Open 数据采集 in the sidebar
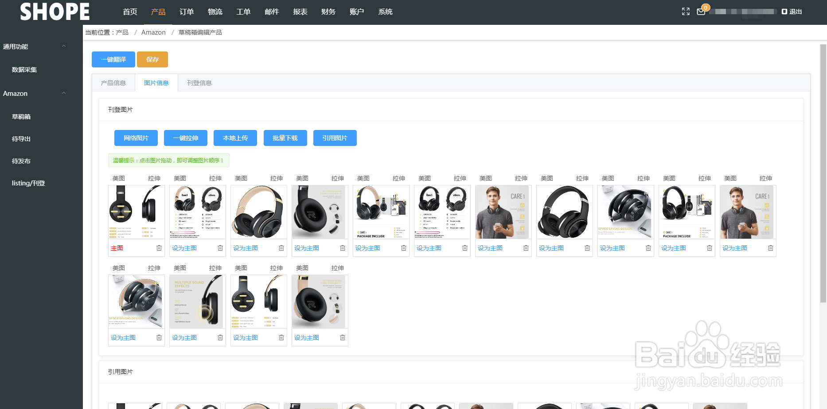 coord(24,70)
